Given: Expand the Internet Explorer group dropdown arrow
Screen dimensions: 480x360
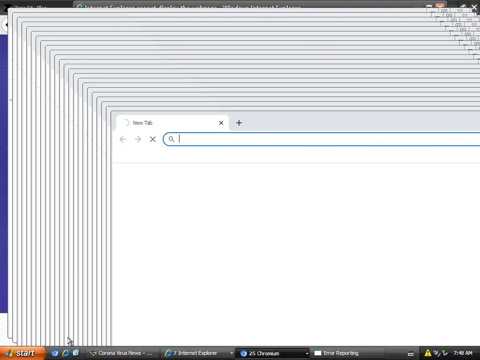Looking at the screenshot, I should click(x=232, y=353).
